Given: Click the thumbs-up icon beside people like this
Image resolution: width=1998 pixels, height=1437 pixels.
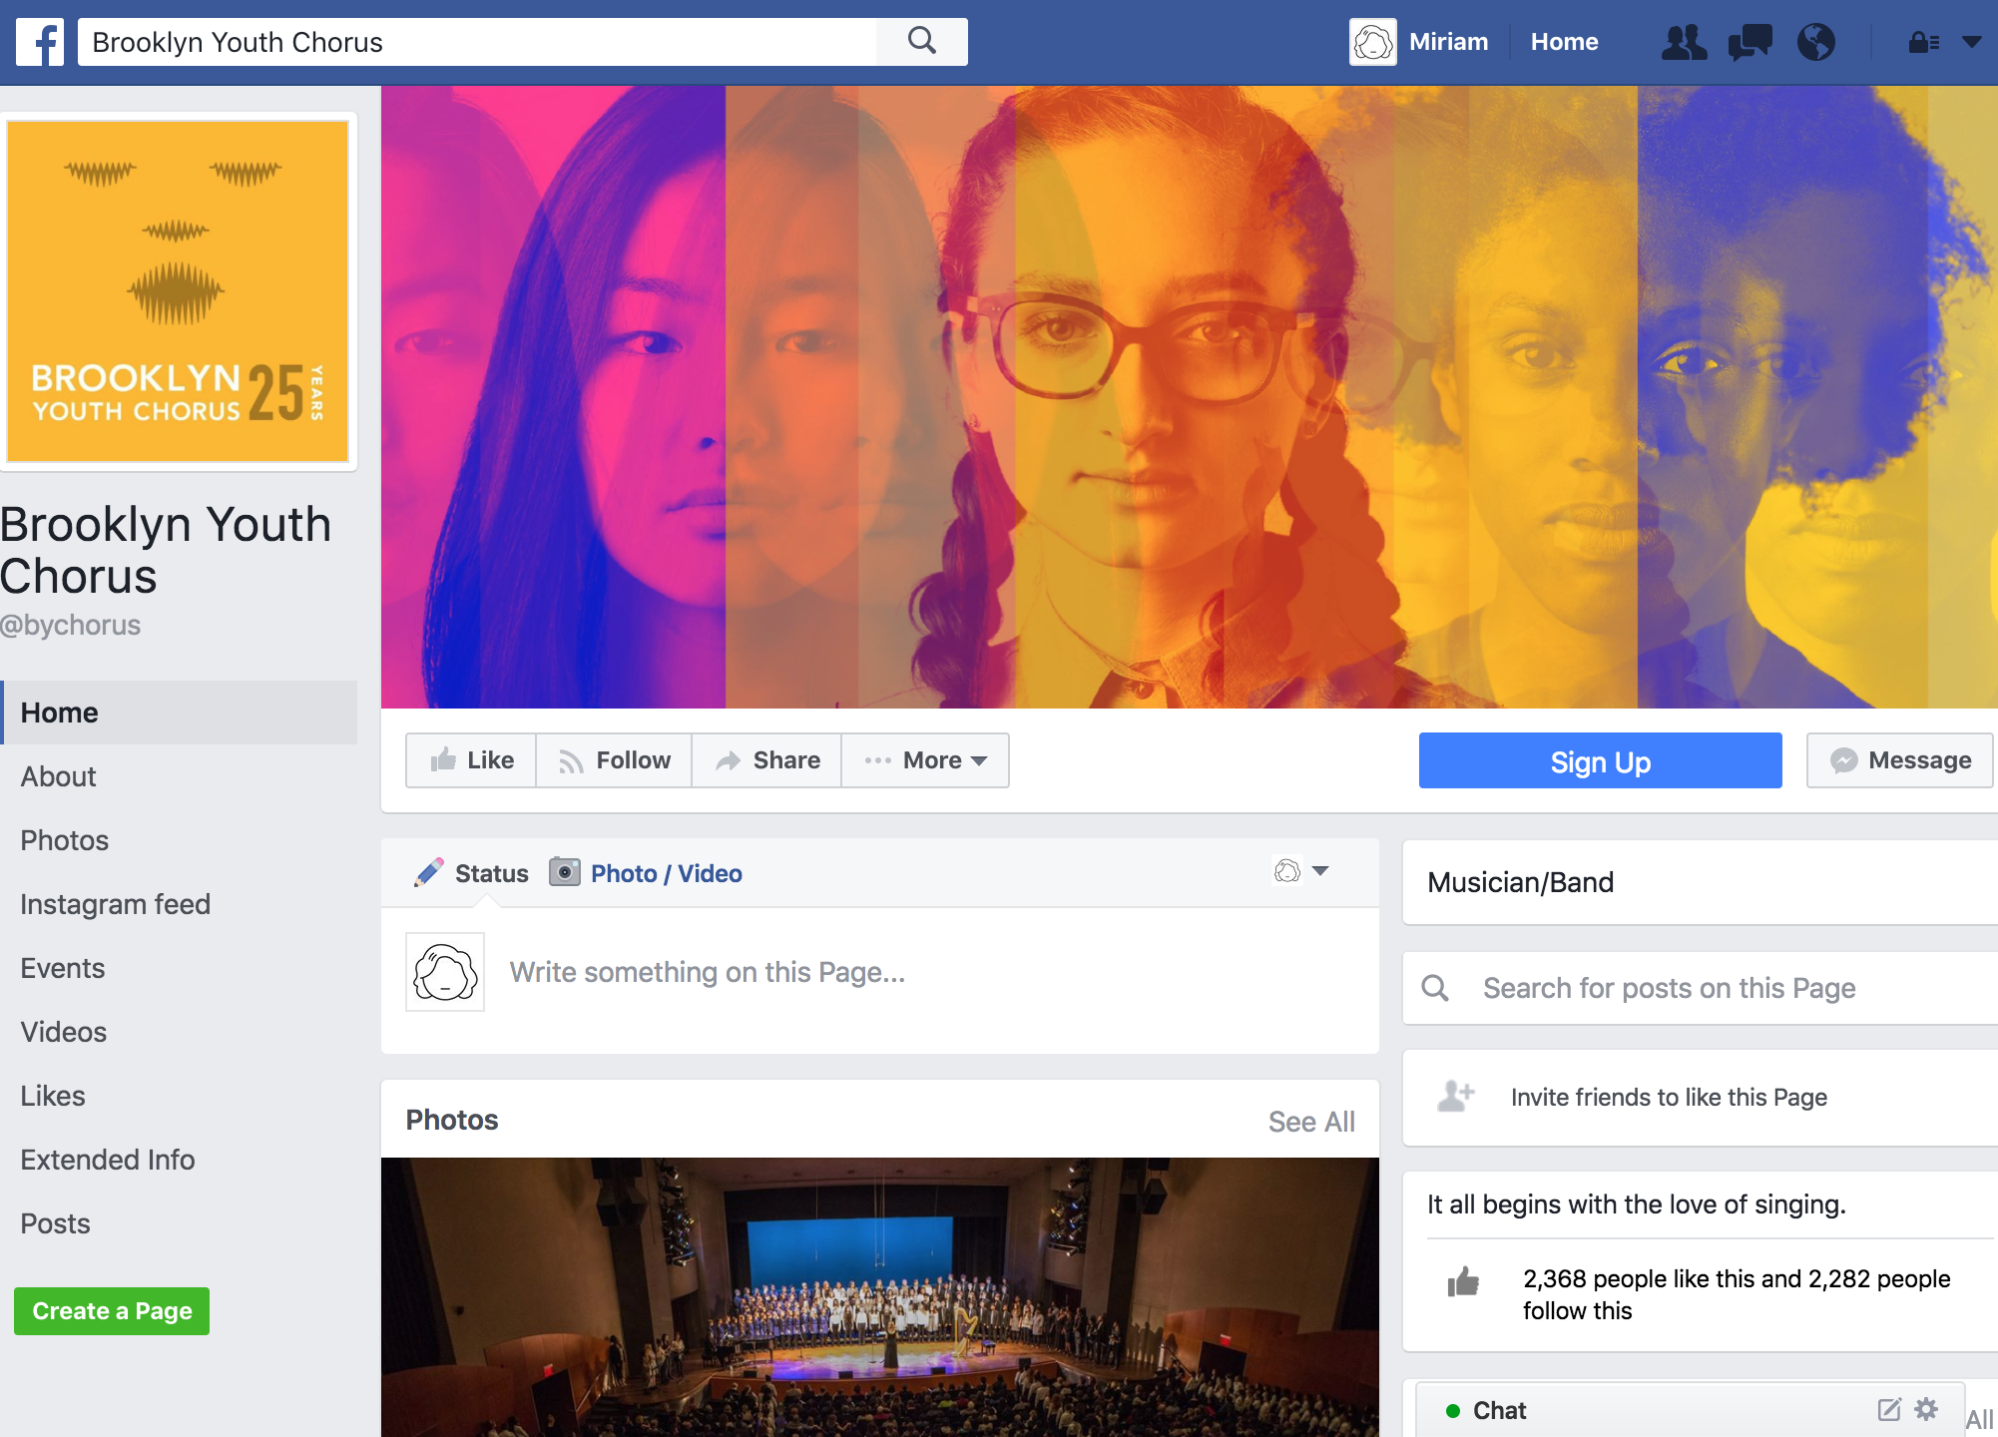Looking at the screenshot, I should [x=1463, y=1282].
